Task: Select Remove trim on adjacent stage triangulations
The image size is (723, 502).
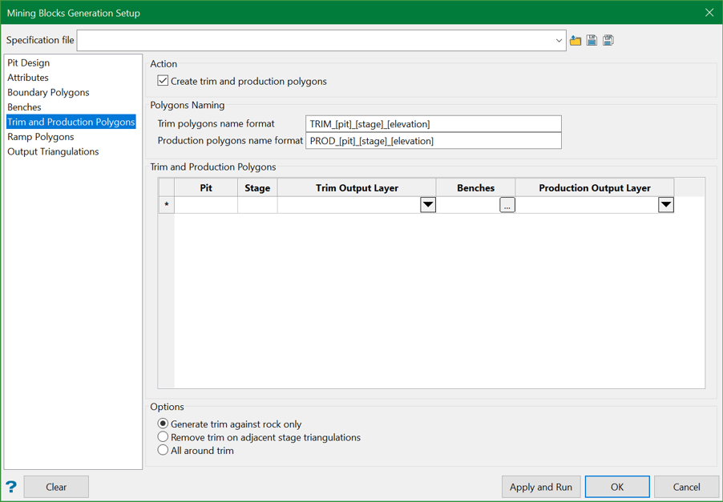Action: pyautogui.click(x=164, y=437)
